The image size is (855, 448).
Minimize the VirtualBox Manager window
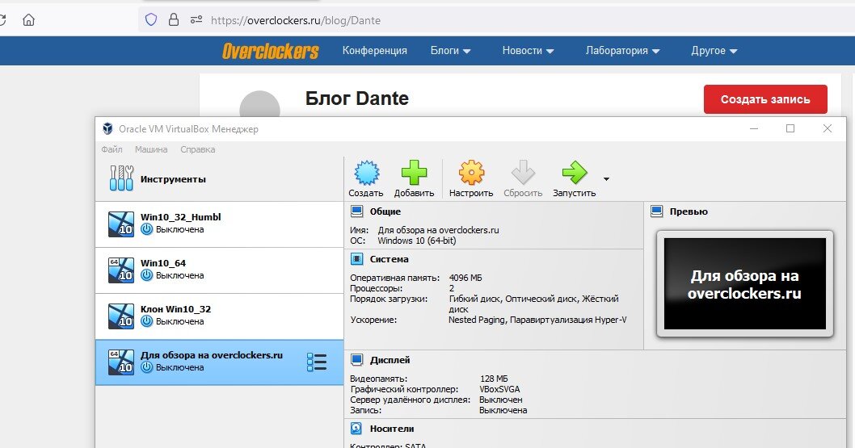pyautogui.click(x=754, y=128)
